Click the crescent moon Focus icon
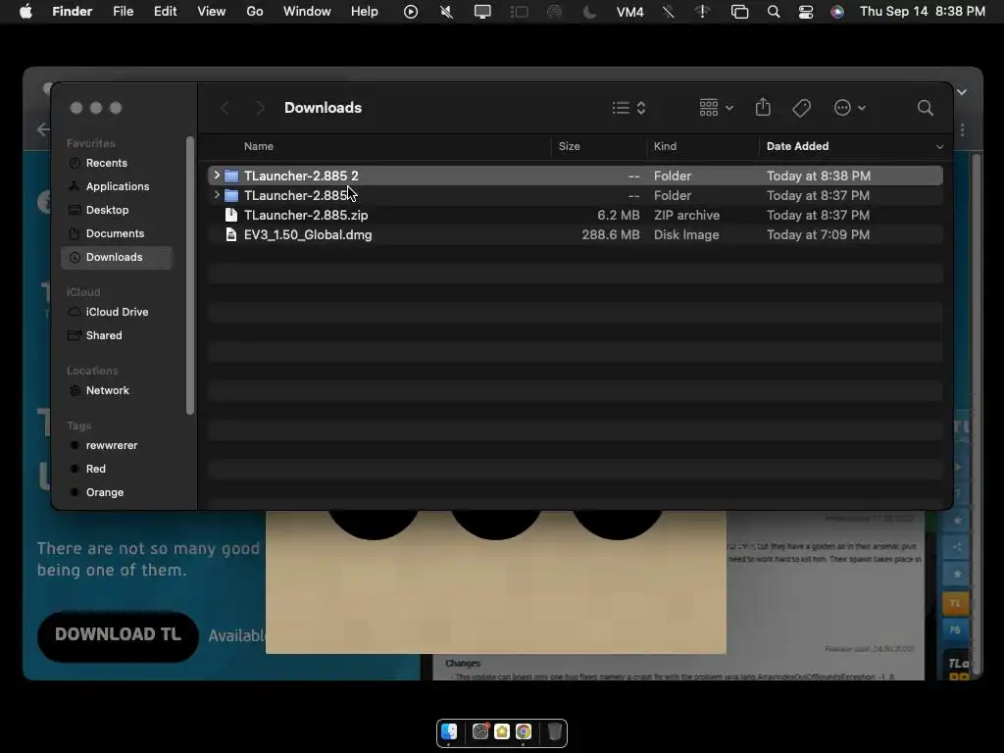Image resolution: width=1004 pixels, height=753 pixels. (x=589, y=12)
